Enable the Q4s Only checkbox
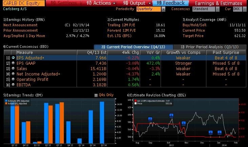Screen dimensions: 248x147 tap(96, 95)
